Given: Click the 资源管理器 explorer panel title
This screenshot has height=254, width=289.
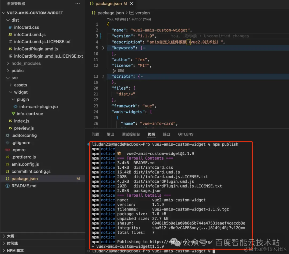Looking at the screenshot, I should (16, 3).
